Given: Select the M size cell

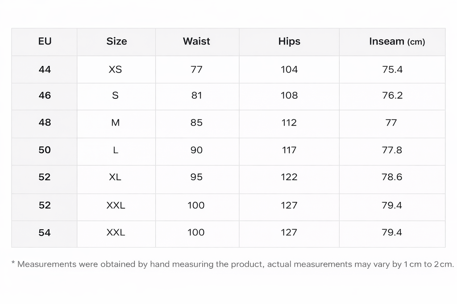Looking at the screenshot, I should pos(115,122).
